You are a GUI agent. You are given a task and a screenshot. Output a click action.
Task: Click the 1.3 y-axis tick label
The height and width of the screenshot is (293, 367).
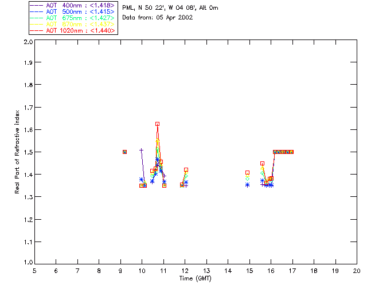point(28,197)
